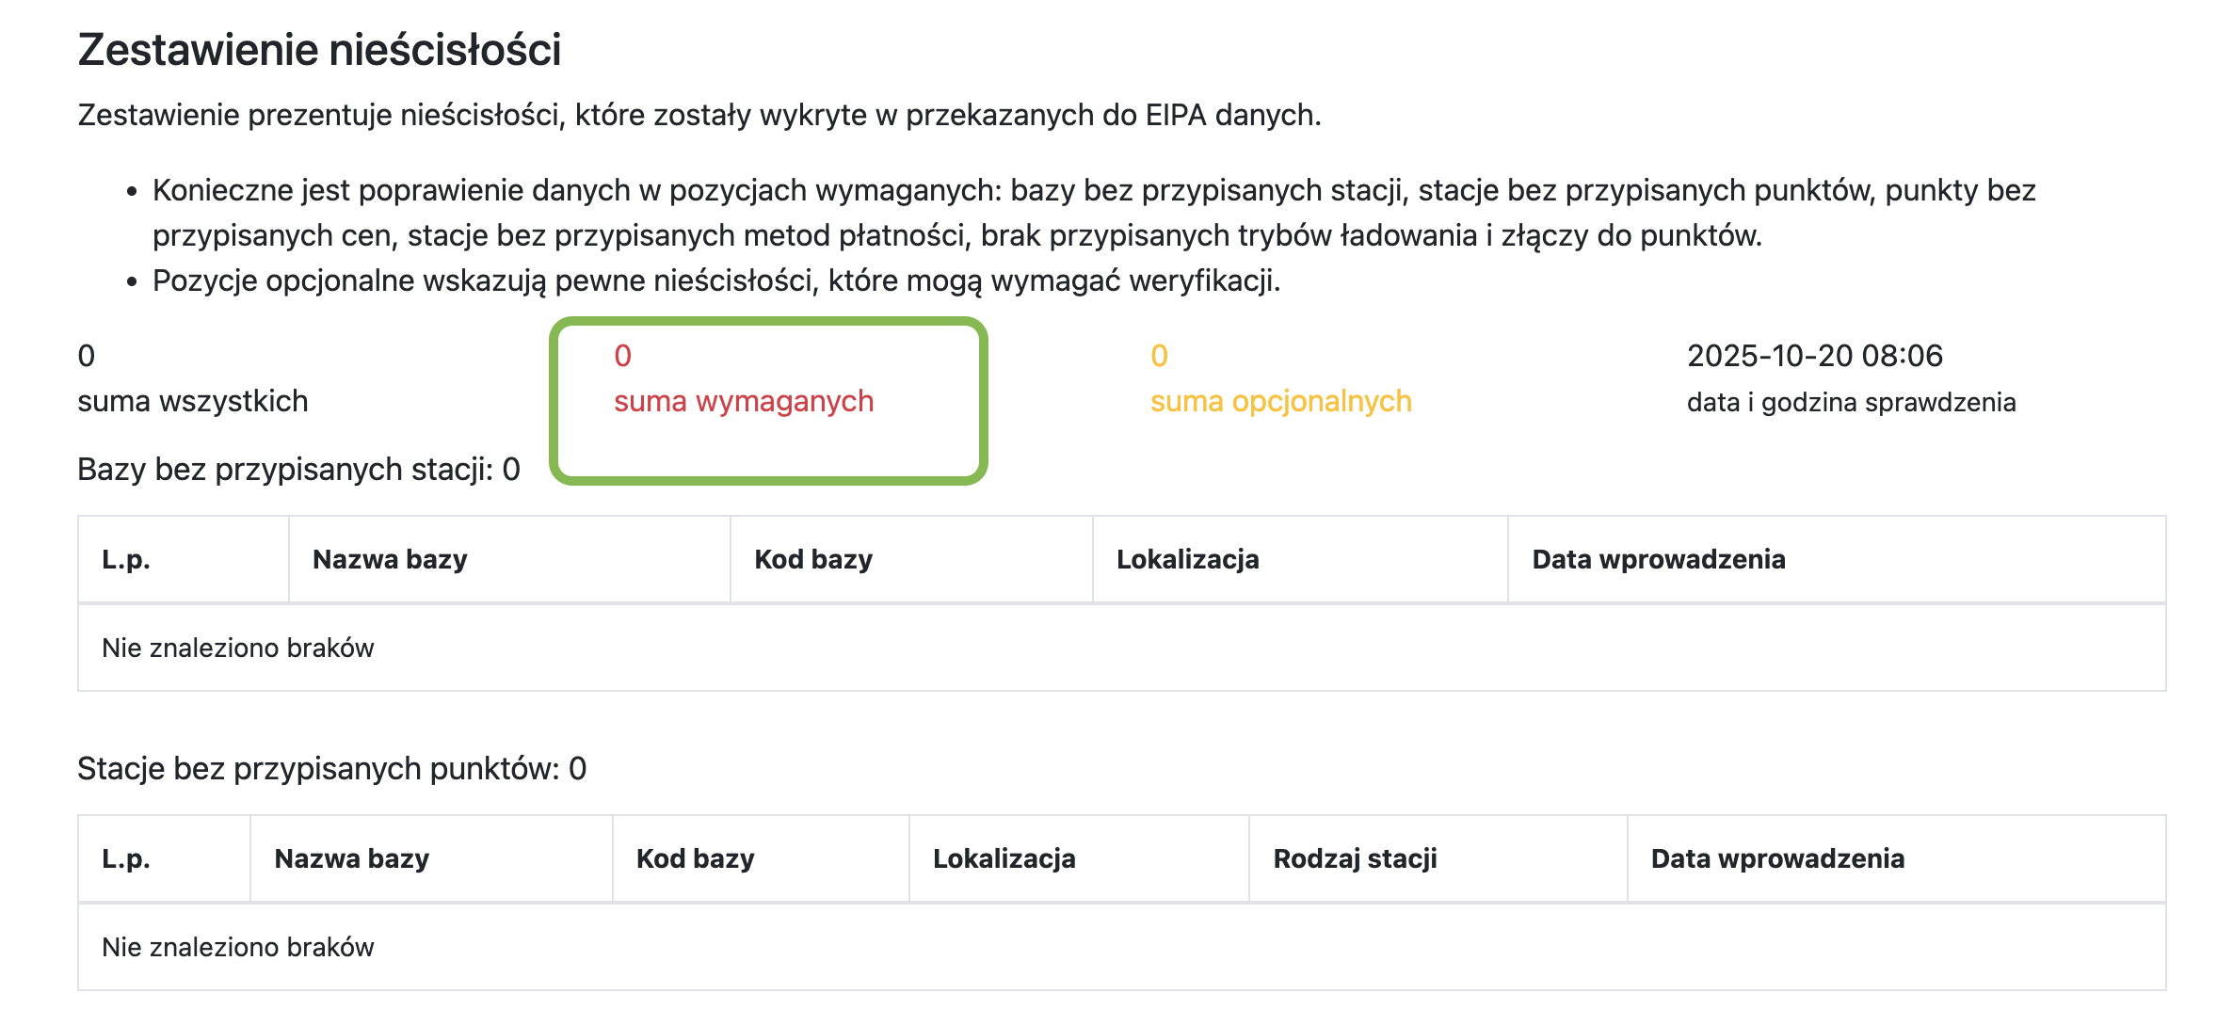Viewport: 2233px width, 1009px height.
Task: Click the "Stacje bez przypisanych punktów: 0" heading
Action: [331, 769]
